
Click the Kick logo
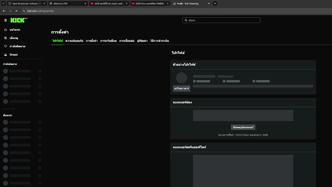pyautogui.click(x=19, y=20)
